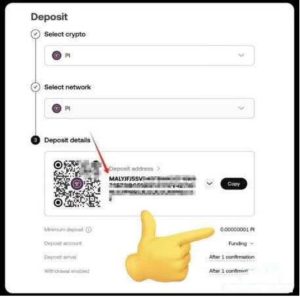Click the deposit QR code image
Viewport: 300px width, 297px height.
77,184
